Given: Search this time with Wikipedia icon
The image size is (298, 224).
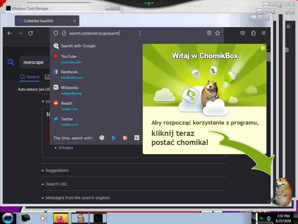Looking at the screenshot, I should tap(137, 138).
